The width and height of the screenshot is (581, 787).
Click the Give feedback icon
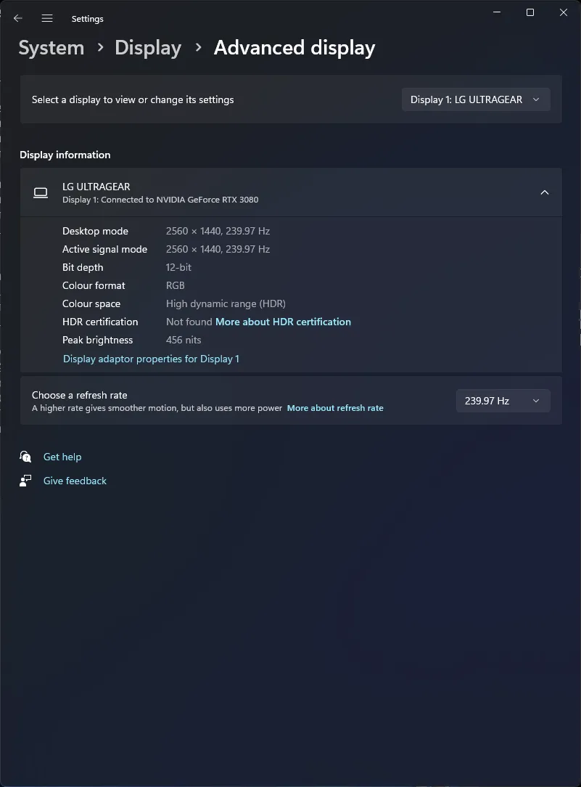pyautogui.click(x=25, y=481)
